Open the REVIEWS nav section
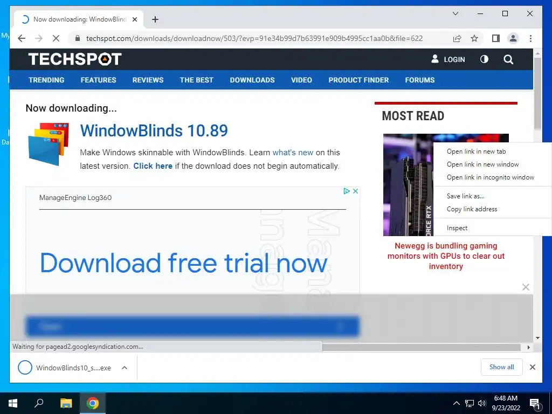 (148, 80)
